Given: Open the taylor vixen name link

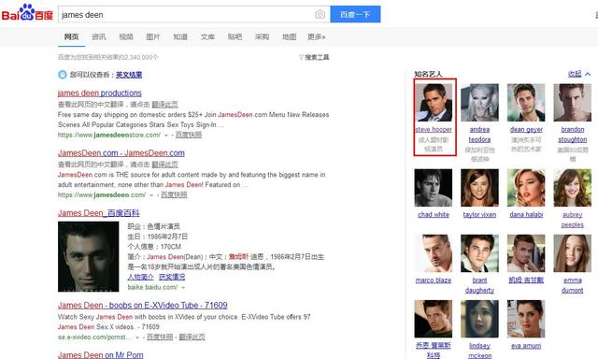Looking at the screenshot, I should coord(479,215).
